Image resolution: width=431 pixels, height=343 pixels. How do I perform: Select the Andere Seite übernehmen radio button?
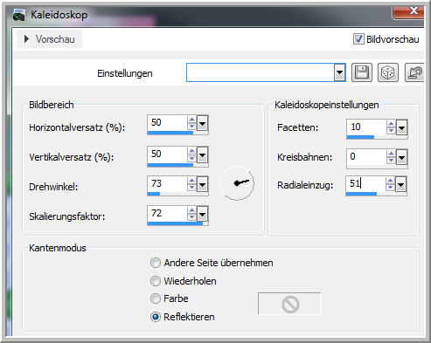pyautogui.click(x=156, y=263)
